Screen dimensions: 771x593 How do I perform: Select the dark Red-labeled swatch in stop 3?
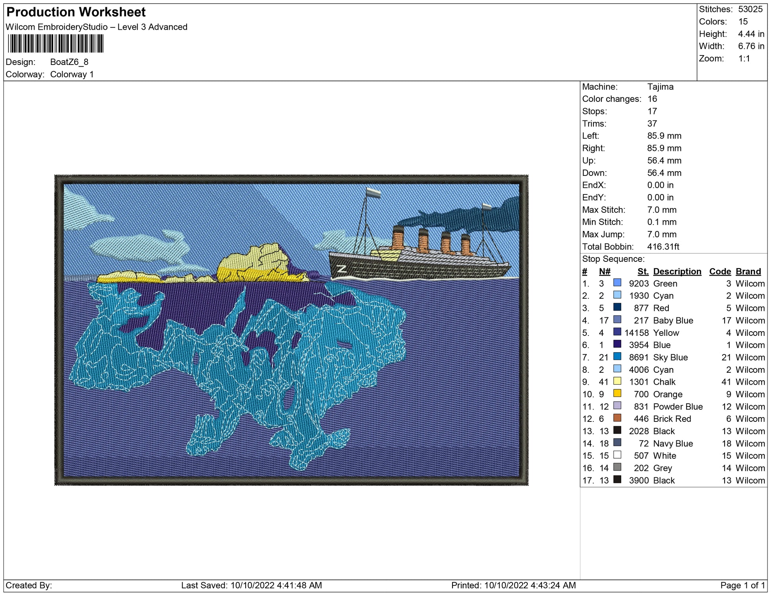pos(617,307)
